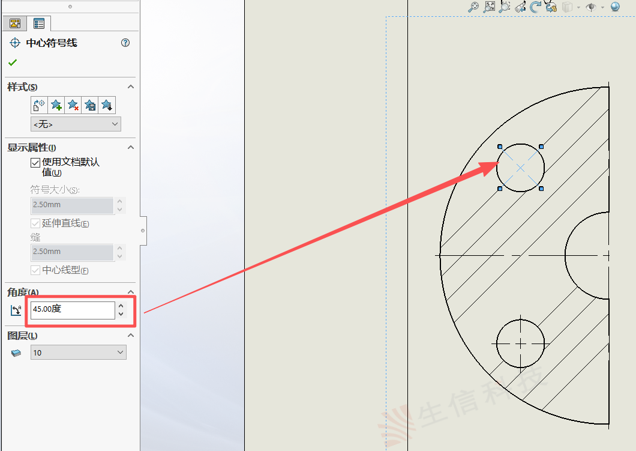Switch to the FeatureManager design tree tab
The height and width of the screenshot is (451, 636).
tap(15, 23)
